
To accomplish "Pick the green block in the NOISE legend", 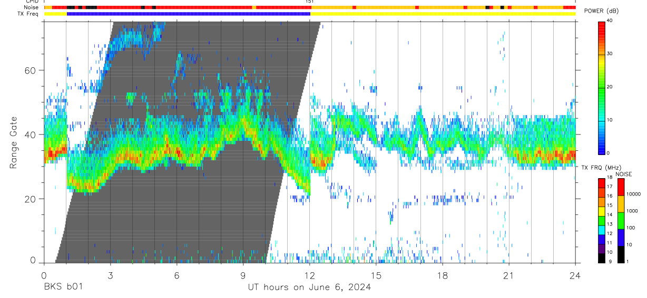I will 620,220.
